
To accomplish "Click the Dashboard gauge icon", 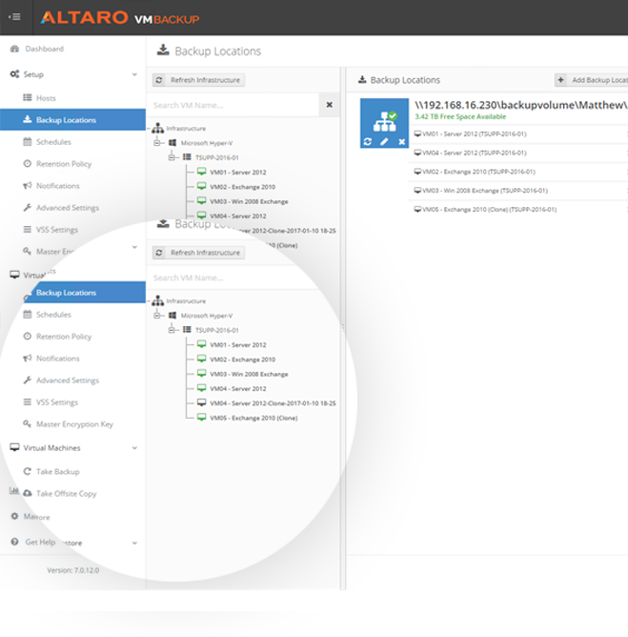I will click(x=14, y=49).
